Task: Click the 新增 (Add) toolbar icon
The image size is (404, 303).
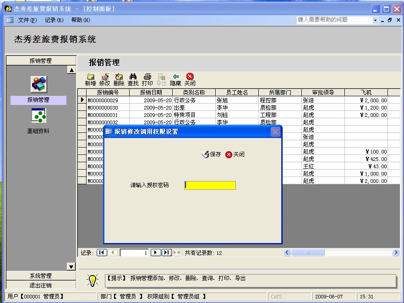Action: 90,79
